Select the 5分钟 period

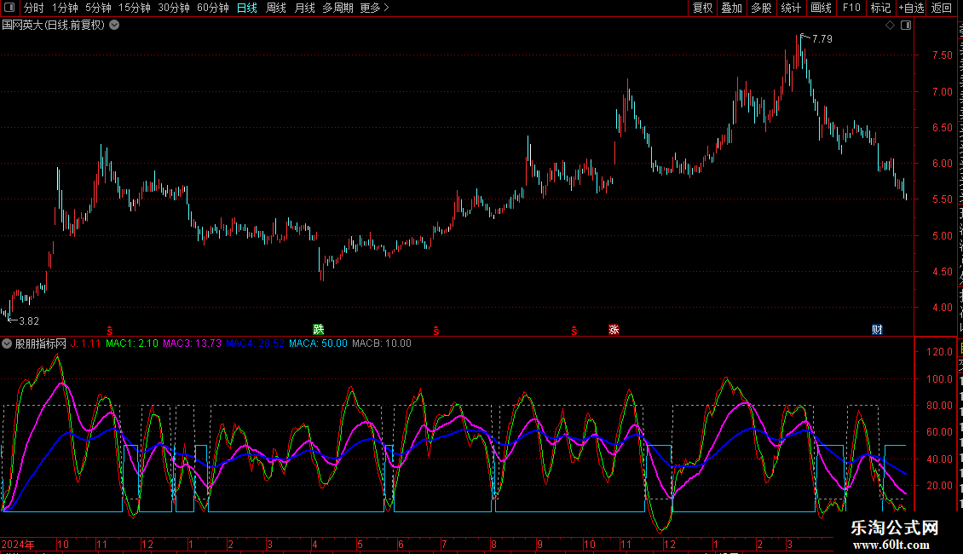tap(98, 8)
